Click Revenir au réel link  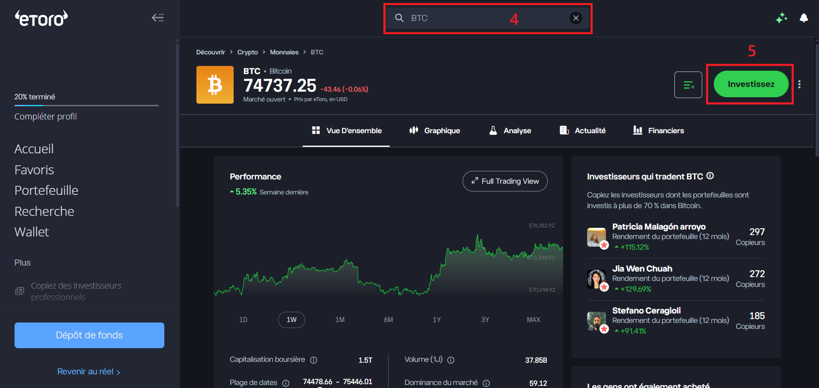click(89, 372)
